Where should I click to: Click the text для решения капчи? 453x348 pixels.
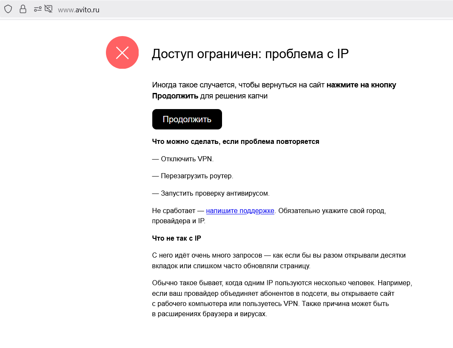pyautogui.click(x=234, y=96)
